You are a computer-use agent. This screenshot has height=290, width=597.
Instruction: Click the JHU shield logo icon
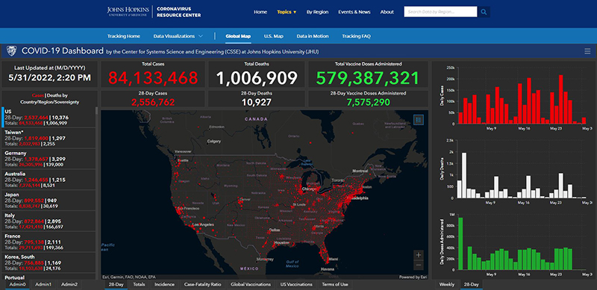(11, 51)
